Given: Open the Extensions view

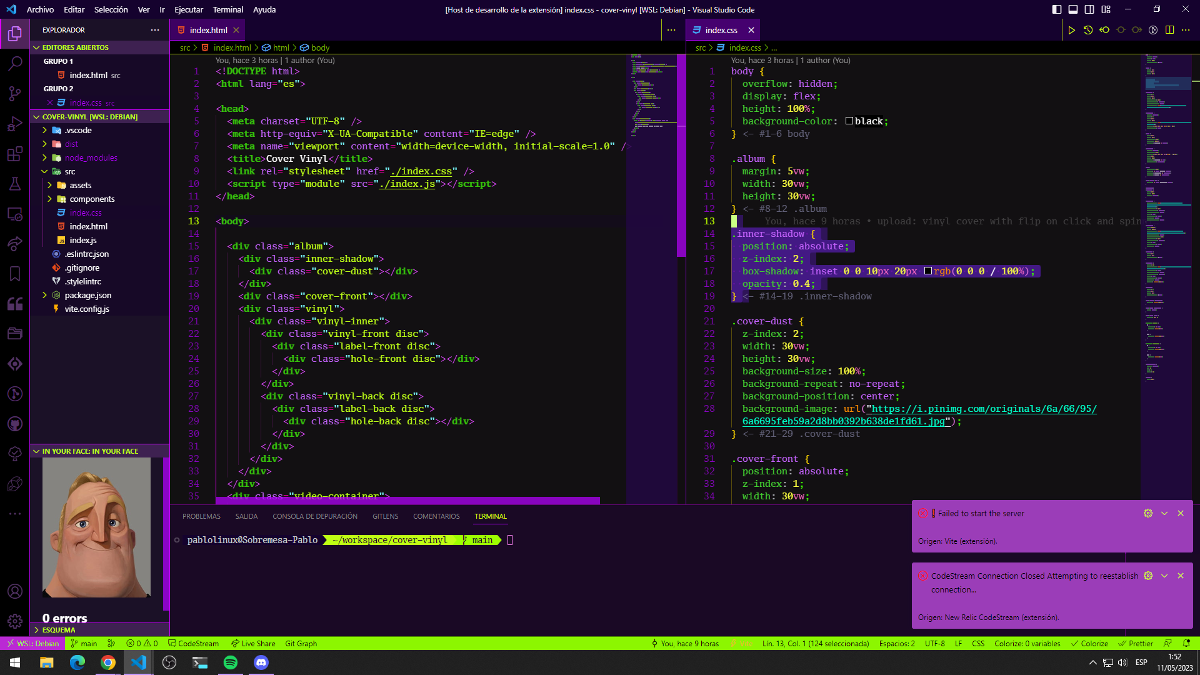Looking at the screenshot, I should point(15,154).
